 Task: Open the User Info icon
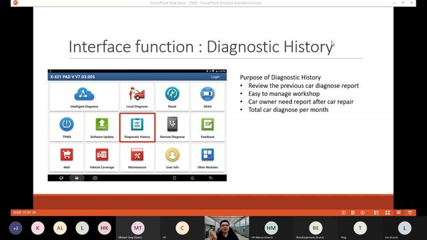(x=172, y=155)
